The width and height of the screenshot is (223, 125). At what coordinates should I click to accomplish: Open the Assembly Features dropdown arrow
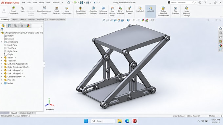coord(93,16)
